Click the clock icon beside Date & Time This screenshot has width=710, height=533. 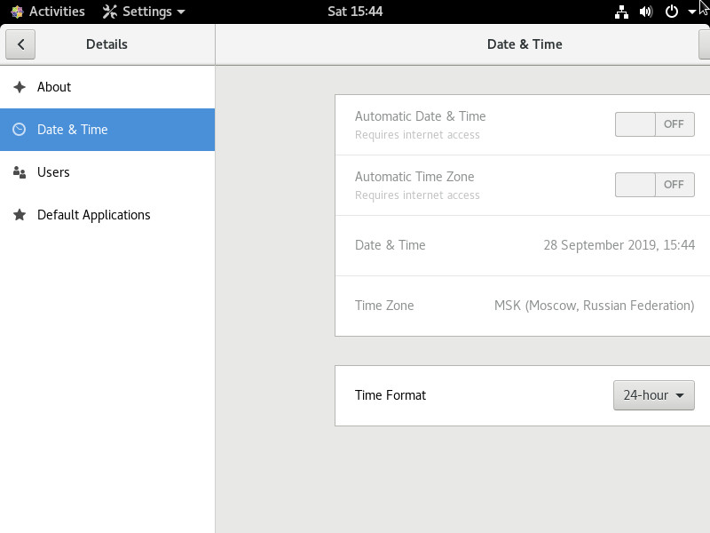(19, 130)
